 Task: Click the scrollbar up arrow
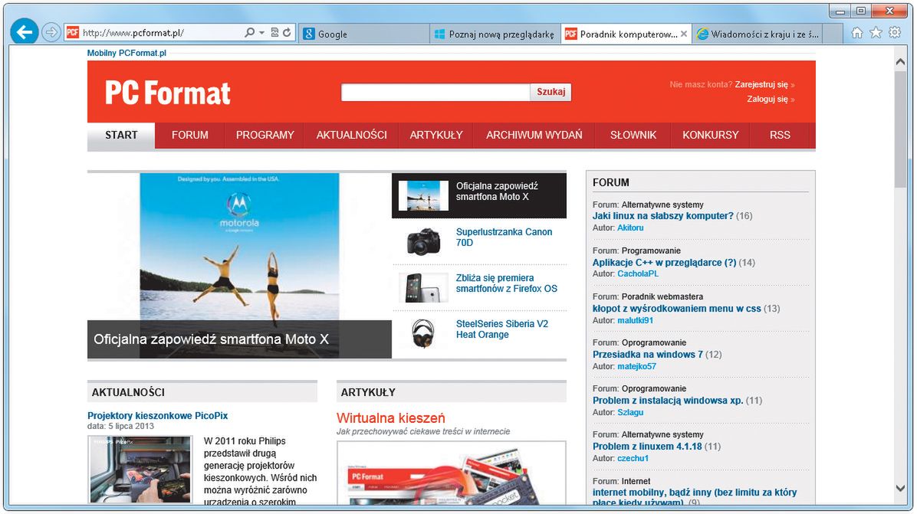901,62
